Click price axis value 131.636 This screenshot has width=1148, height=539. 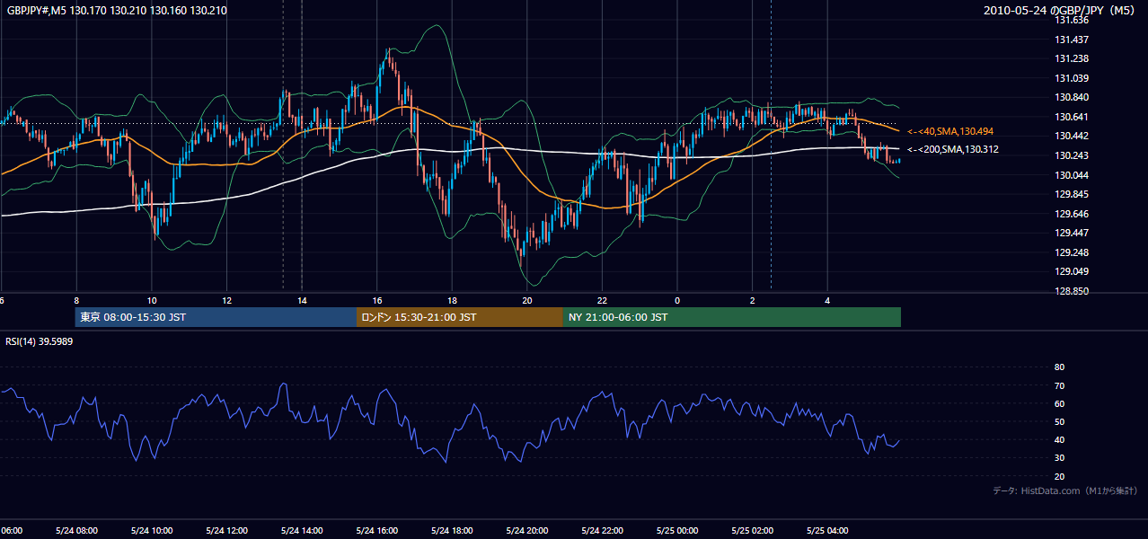[1072, 20]
